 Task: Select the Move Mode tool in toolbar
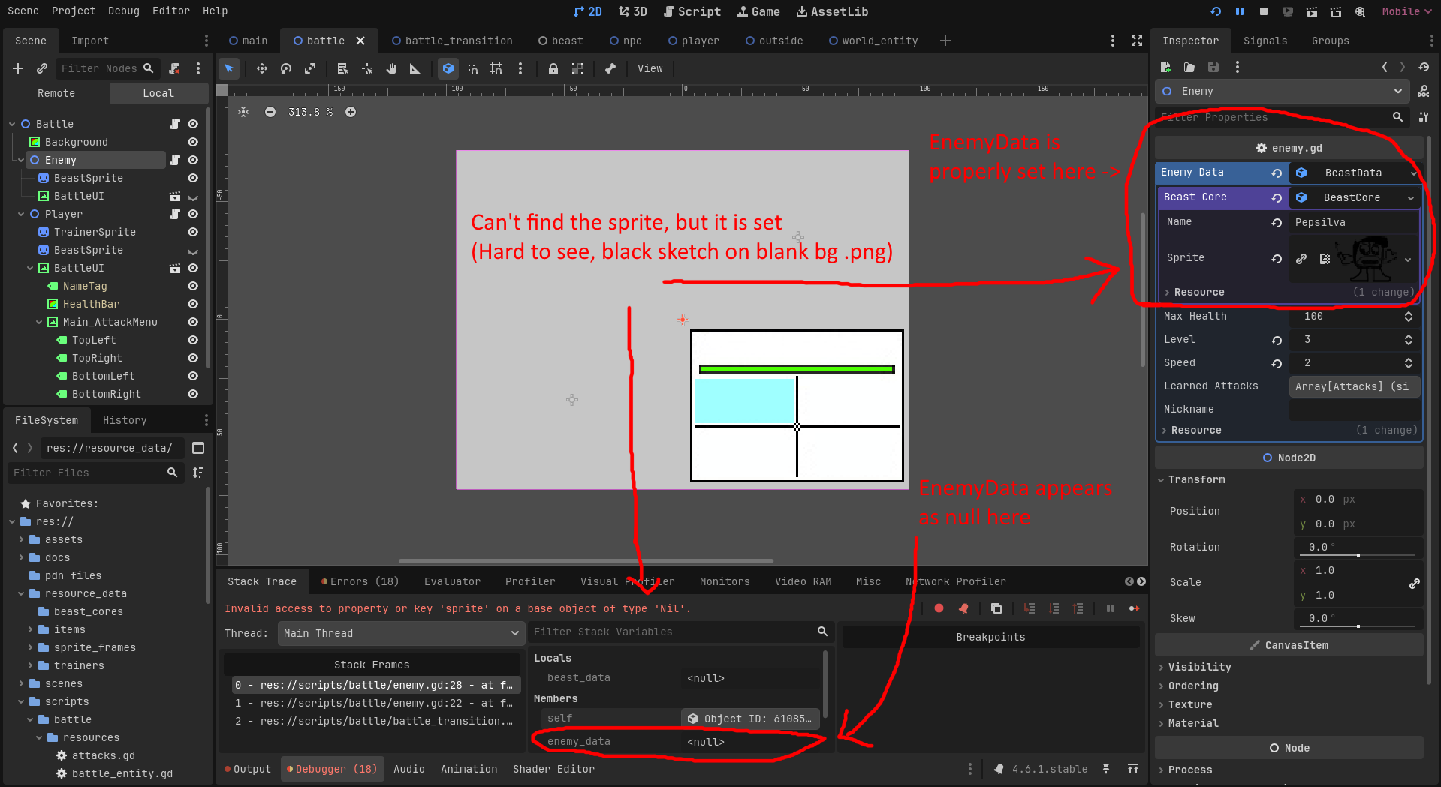[261, 68]
